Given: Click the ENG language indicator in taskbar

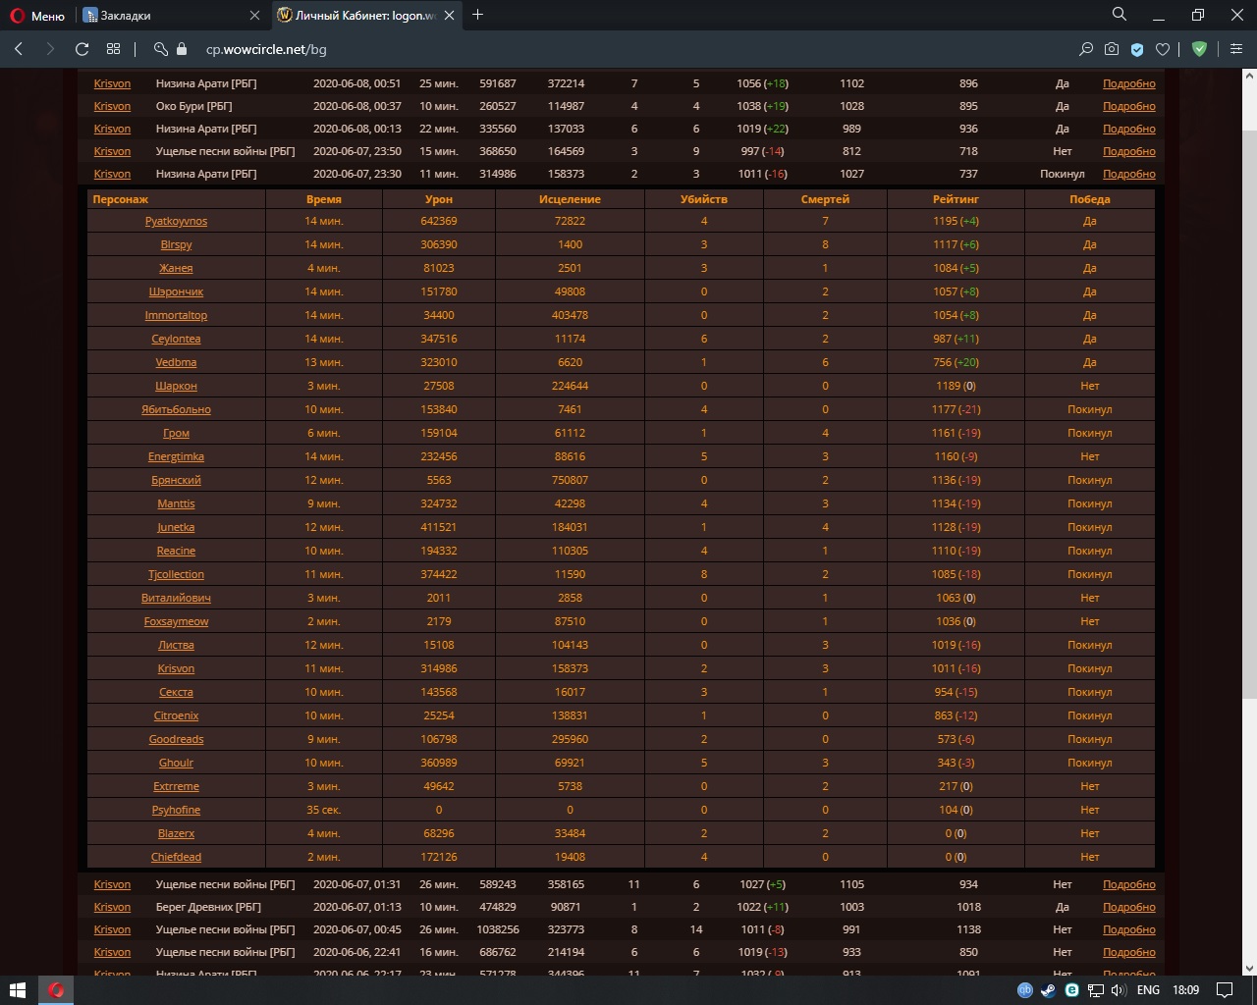Looking at the screenshot, I should [x=1148, y=990].
